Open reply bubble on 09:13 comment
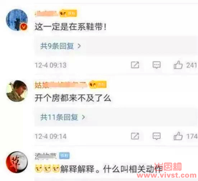 pyautogui.click(x=156, y=65)
